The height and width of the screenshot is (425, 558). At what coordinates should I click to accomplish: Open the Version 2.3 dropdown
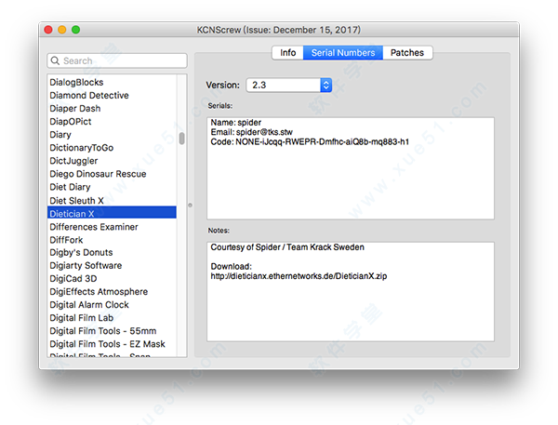pyautogui.click(x=289, y=85)
